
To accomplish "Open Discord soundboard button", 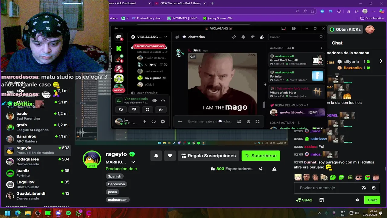I will point(161,110).
